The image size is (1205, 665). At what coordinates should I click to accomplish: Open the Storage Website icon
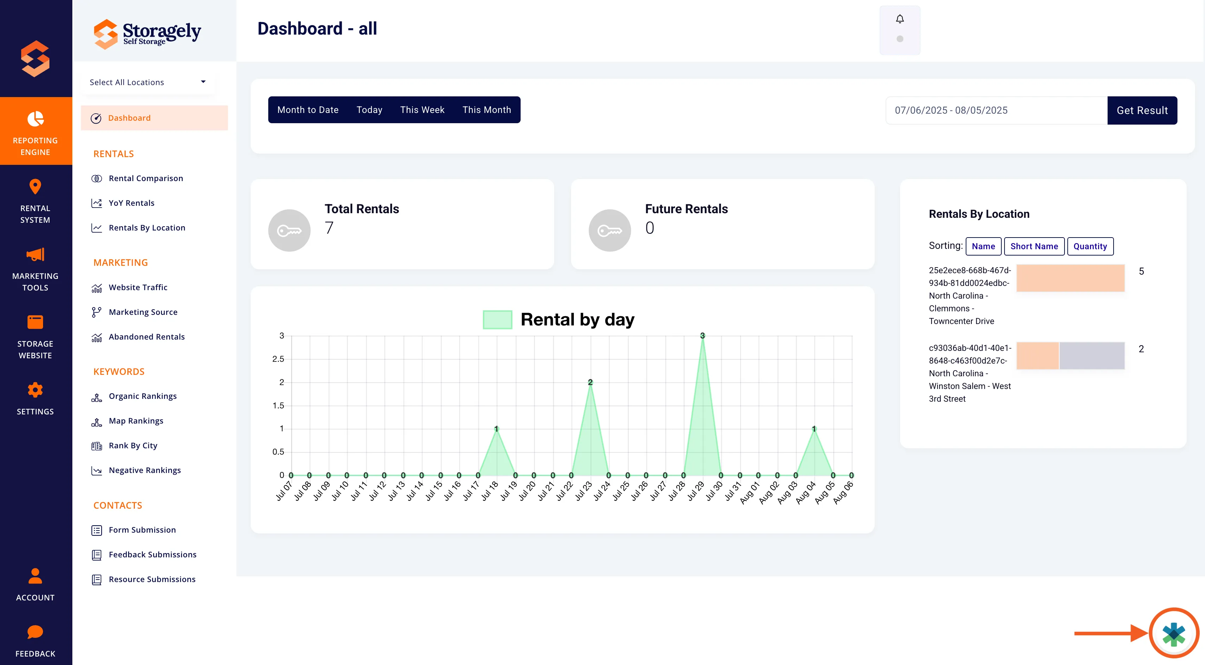tap(35, 322)
